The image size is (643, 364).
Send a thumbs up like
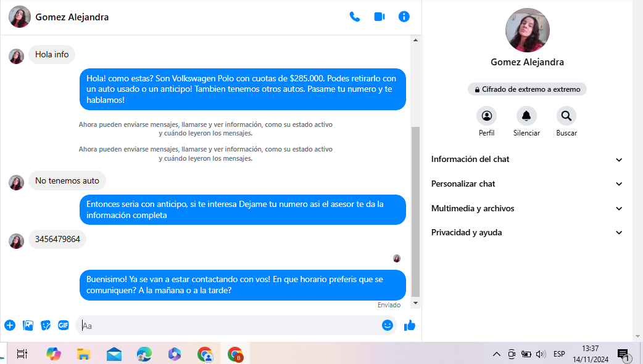[x=410, y=325]
